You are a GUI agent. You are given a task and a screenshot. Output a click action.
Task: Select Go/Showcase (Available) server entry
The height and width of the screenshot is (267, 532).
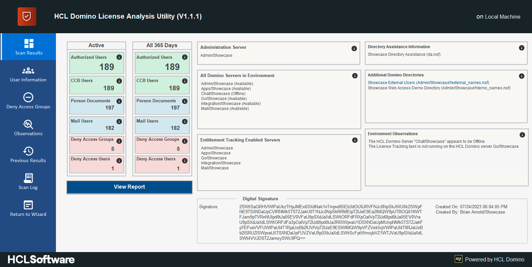coord(224,99)
